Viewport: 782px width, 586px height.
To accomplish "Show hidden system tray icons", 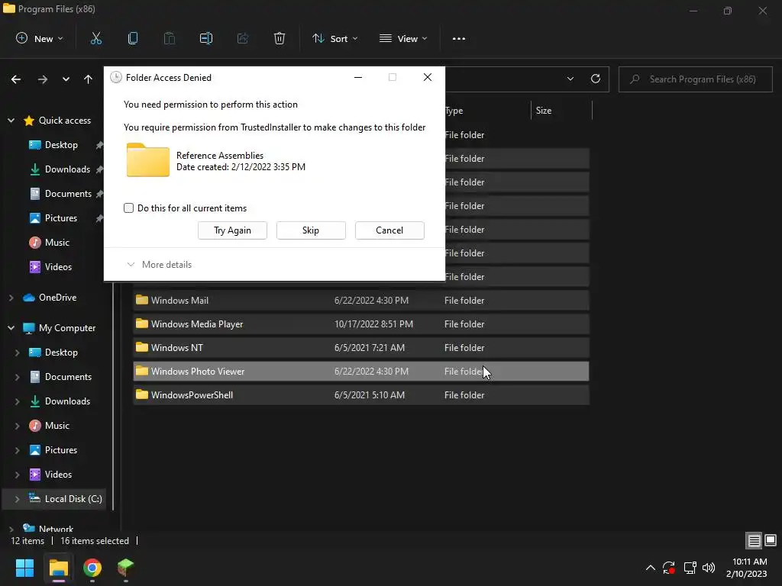I will (x=651, y=568).
